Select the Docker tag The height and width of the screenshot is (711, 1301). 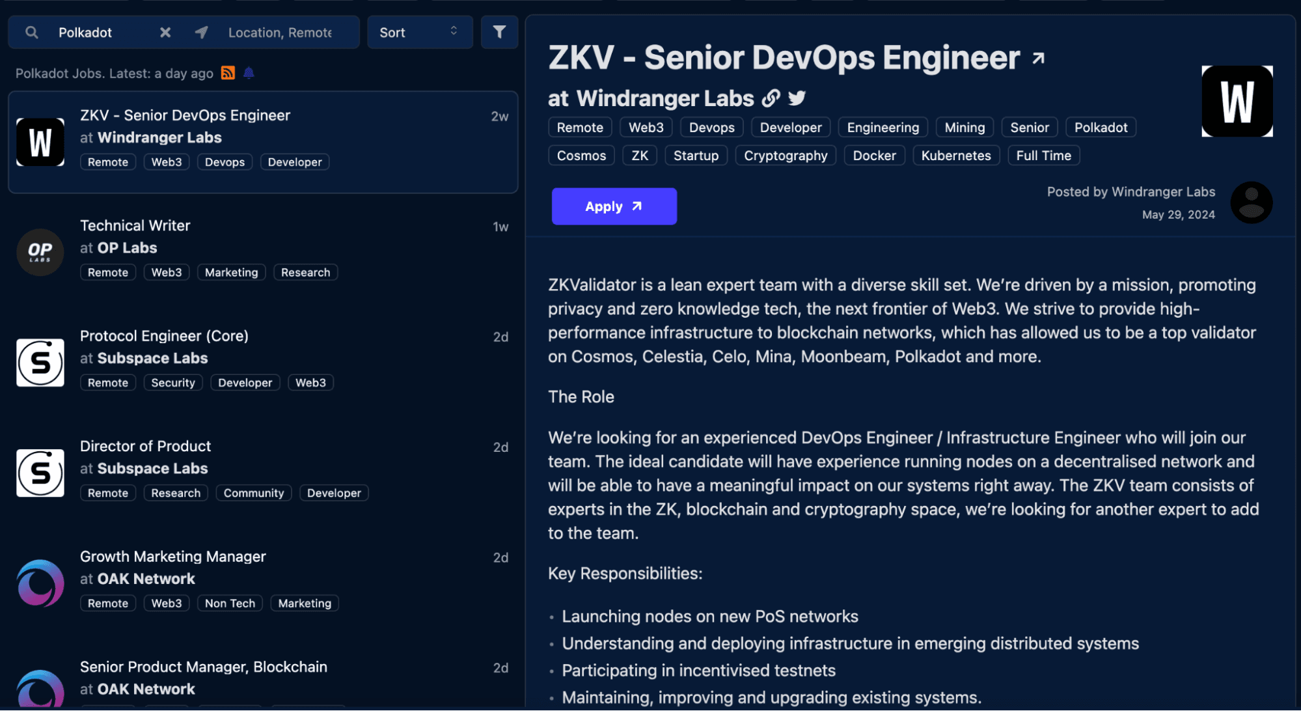[x=874, y=156]
